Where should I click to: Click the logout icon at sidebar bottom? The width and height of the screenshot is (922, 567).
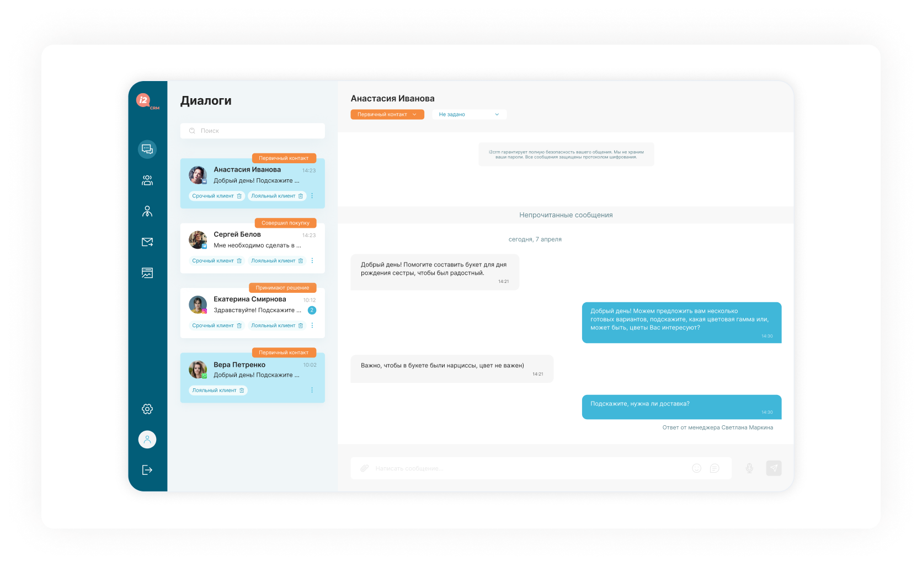pos(147,470)
